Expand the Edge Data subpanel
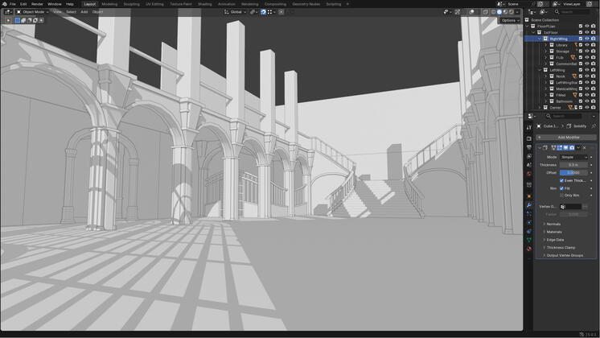Screen dimensions: 600x338 click(555, 240)
